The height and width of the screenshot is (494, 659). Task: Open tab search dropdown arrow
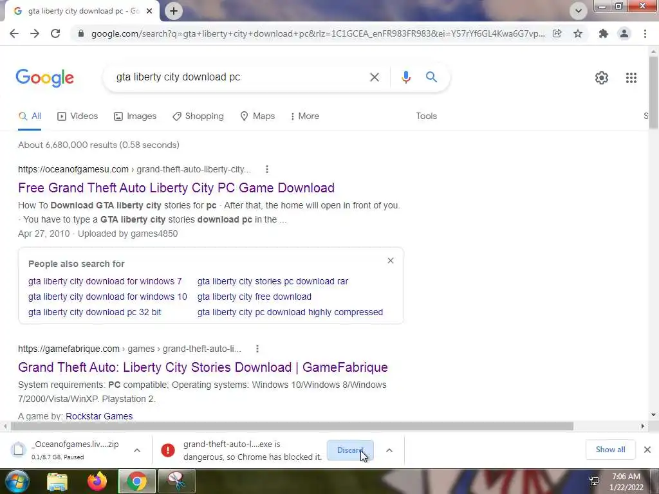point(579,11)
